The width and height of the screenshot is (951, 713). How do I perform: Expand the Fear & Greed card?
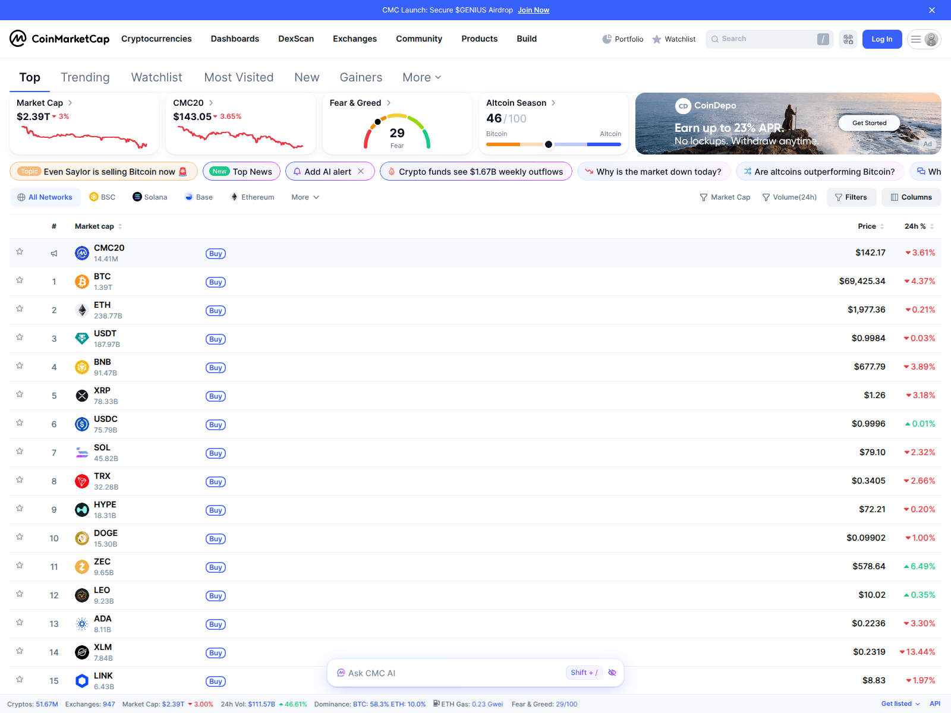click(389, 103)
